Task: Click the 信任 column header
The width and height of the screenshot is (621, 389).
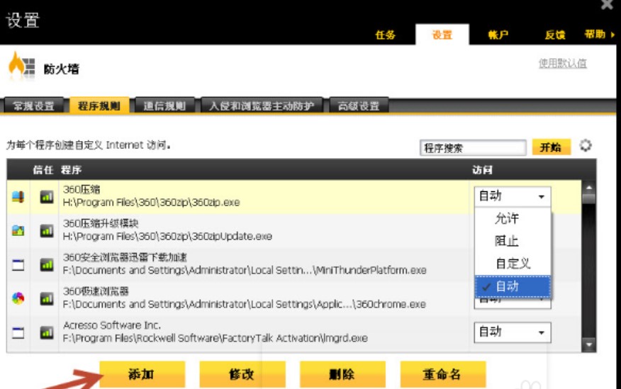Action: tap(43, 170)
